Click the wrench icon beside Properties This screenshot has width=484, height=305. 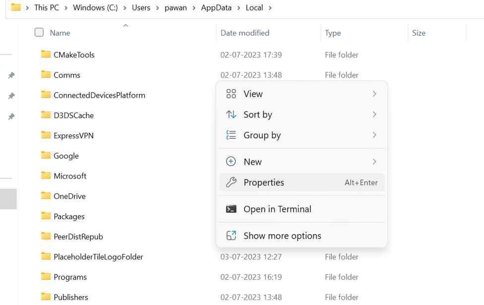(x=231, y=183)
